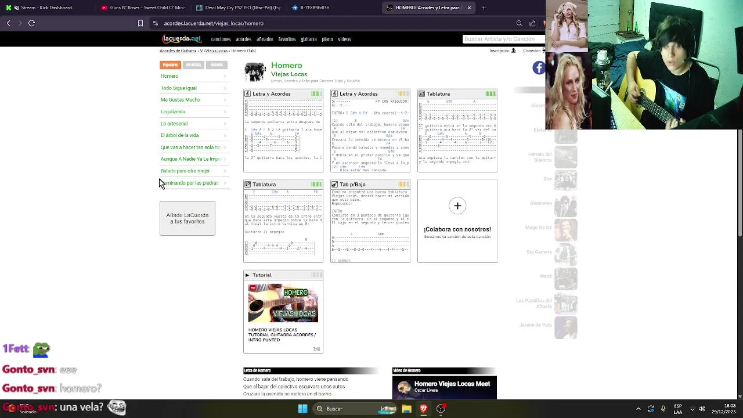
Task: Open the song El árbol de la vida
Action: 194,135
